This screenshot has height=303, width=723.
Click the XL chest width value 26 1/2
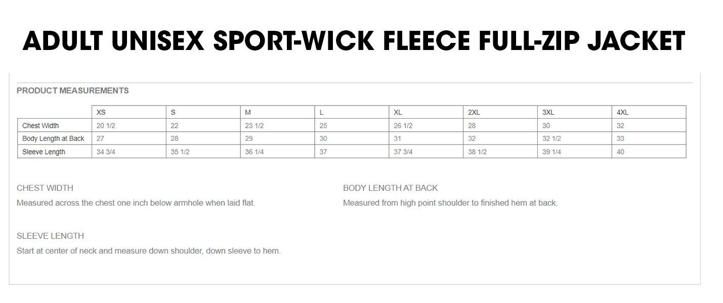point(403,126)
